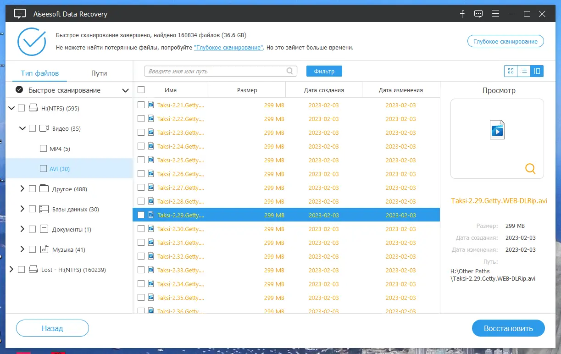
Task: Check the H:(NTFS) (595) checkbox
Action: (x=21, y=108)
